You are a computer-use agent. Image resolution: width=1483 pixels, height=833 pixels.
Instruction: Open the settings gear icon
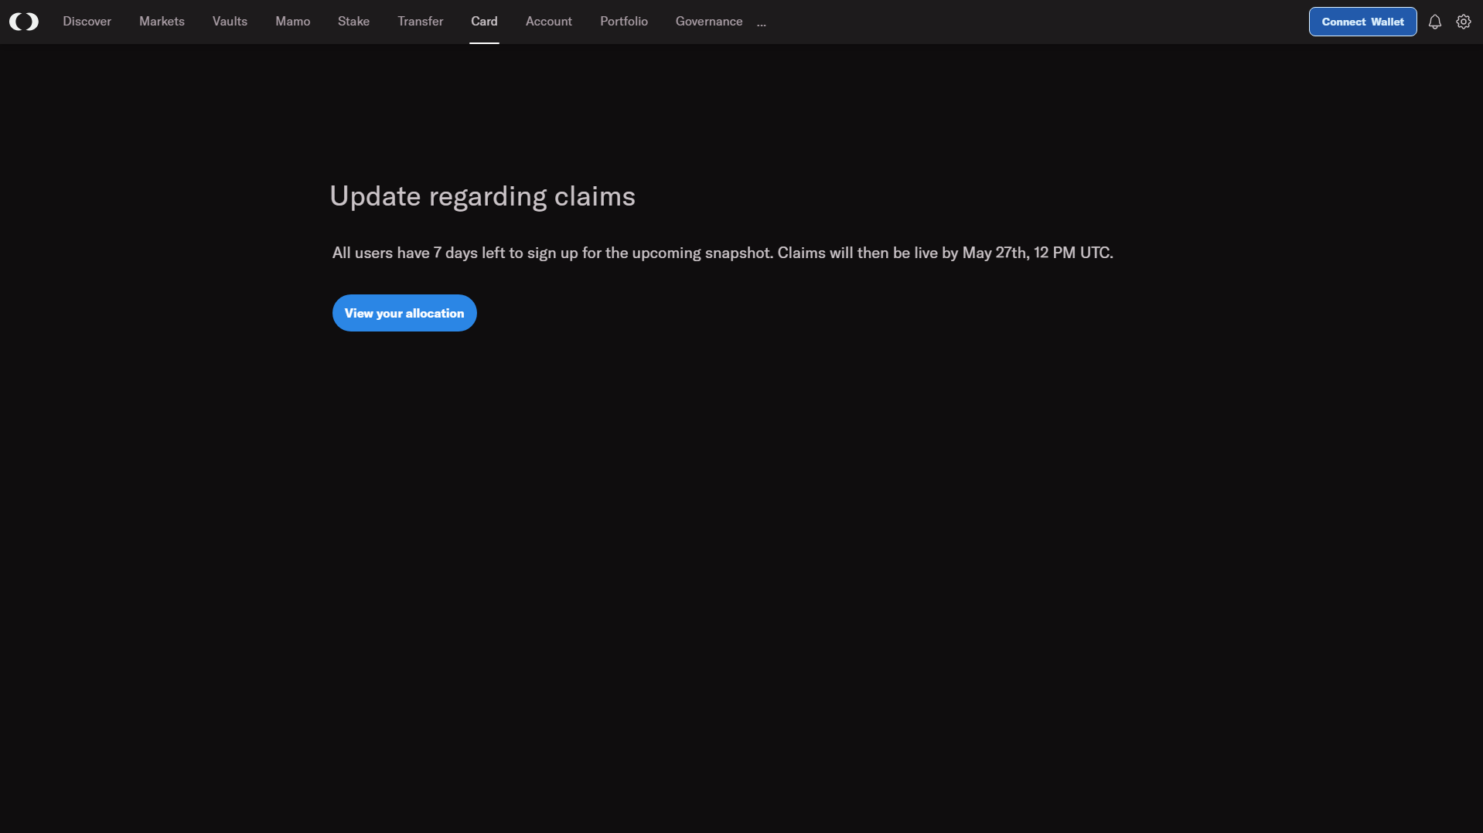[1464, 22]
